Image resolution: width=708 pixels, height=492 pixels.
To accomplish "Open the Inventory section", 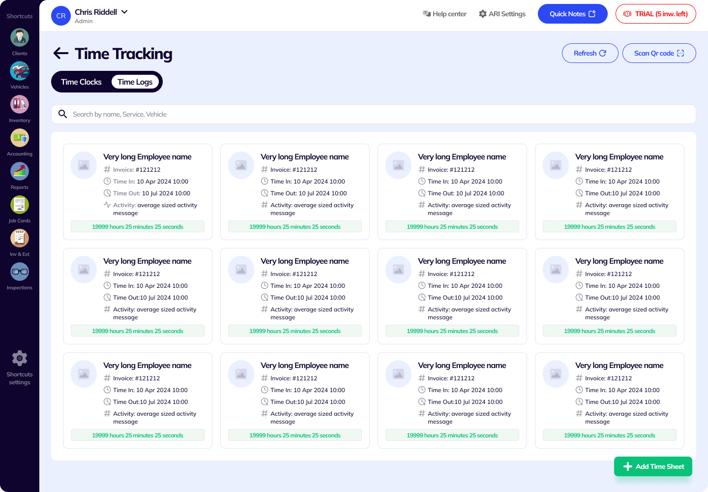I will tap(20, 104).
